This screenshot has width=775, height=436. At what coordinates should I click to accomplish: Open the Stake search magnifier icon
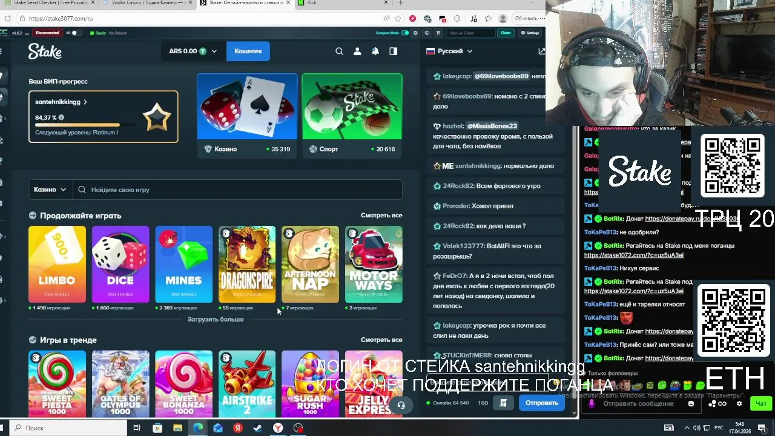pos(339,51)
